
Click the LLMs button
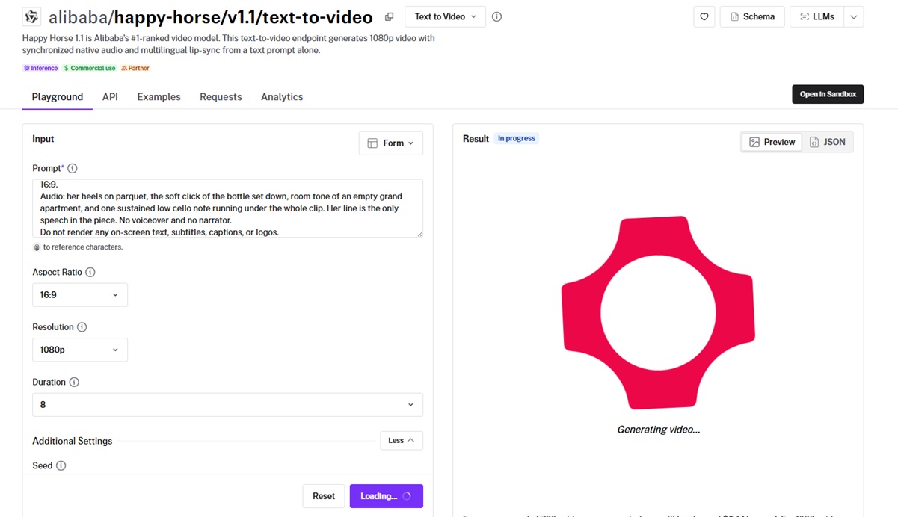click(x=817, y=16)
